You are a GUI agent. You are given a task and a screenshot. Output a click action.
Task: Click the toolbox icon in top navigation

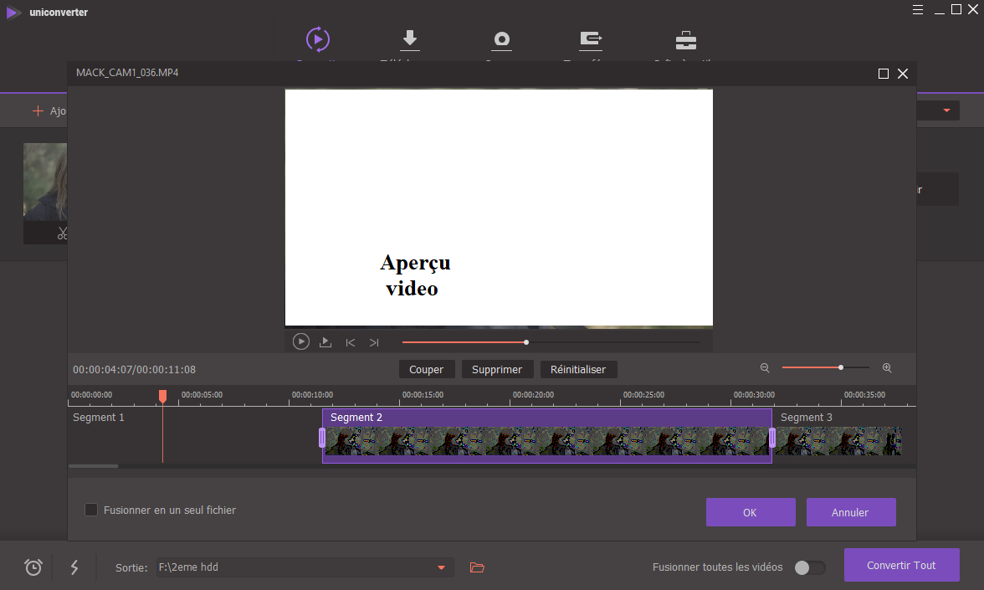(686, 40)
